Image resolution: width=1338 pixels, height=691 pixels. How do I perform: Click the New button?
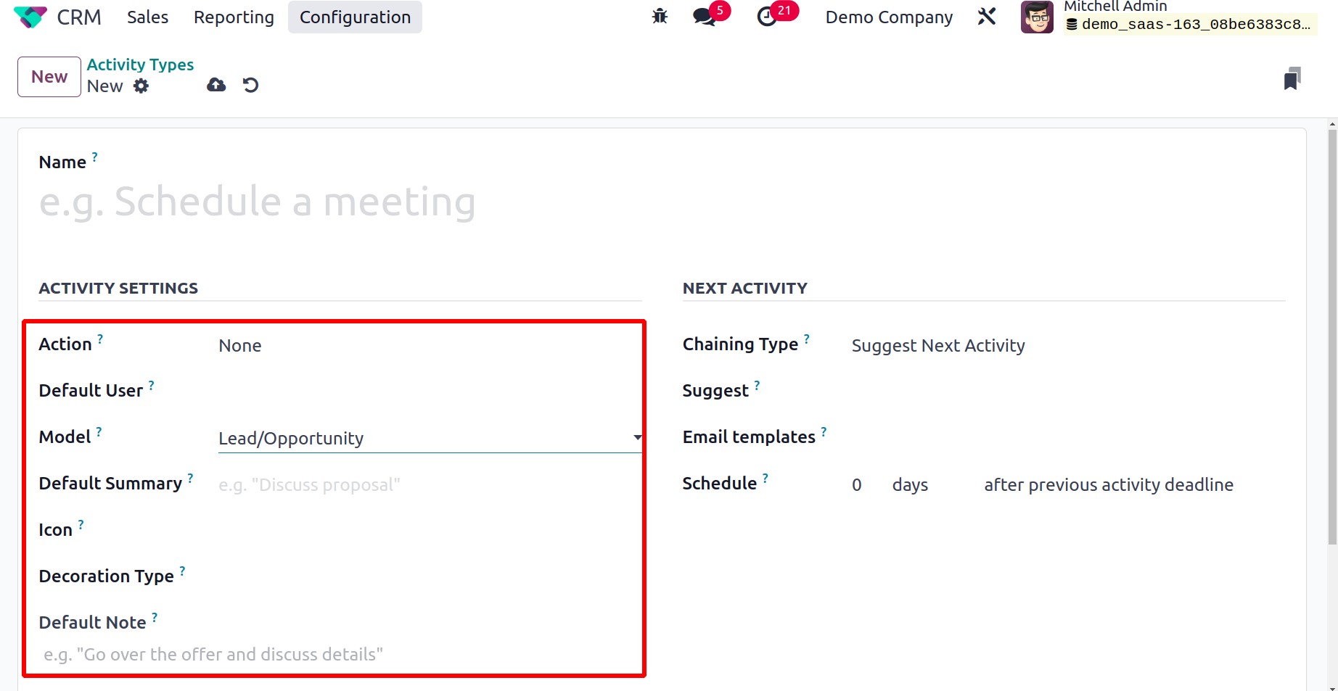49,77
